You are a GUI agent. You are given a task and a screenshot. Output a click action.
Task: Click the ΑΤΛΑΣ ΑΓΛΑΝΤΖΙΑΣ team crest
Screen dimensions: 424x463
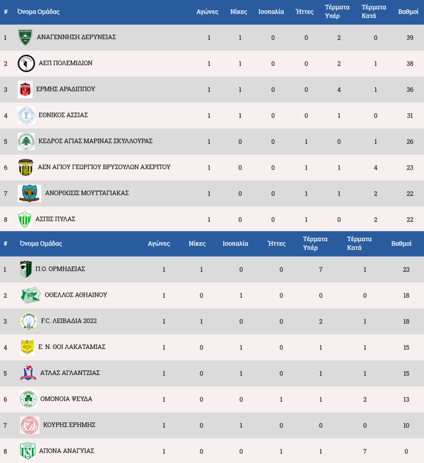click(28, 373)
